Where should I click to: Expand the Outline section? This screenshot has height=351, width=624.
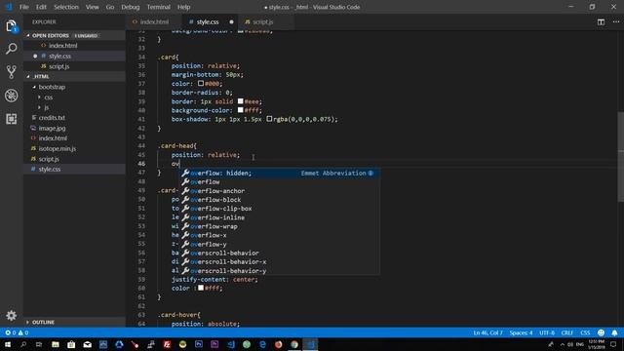[74, 322]
